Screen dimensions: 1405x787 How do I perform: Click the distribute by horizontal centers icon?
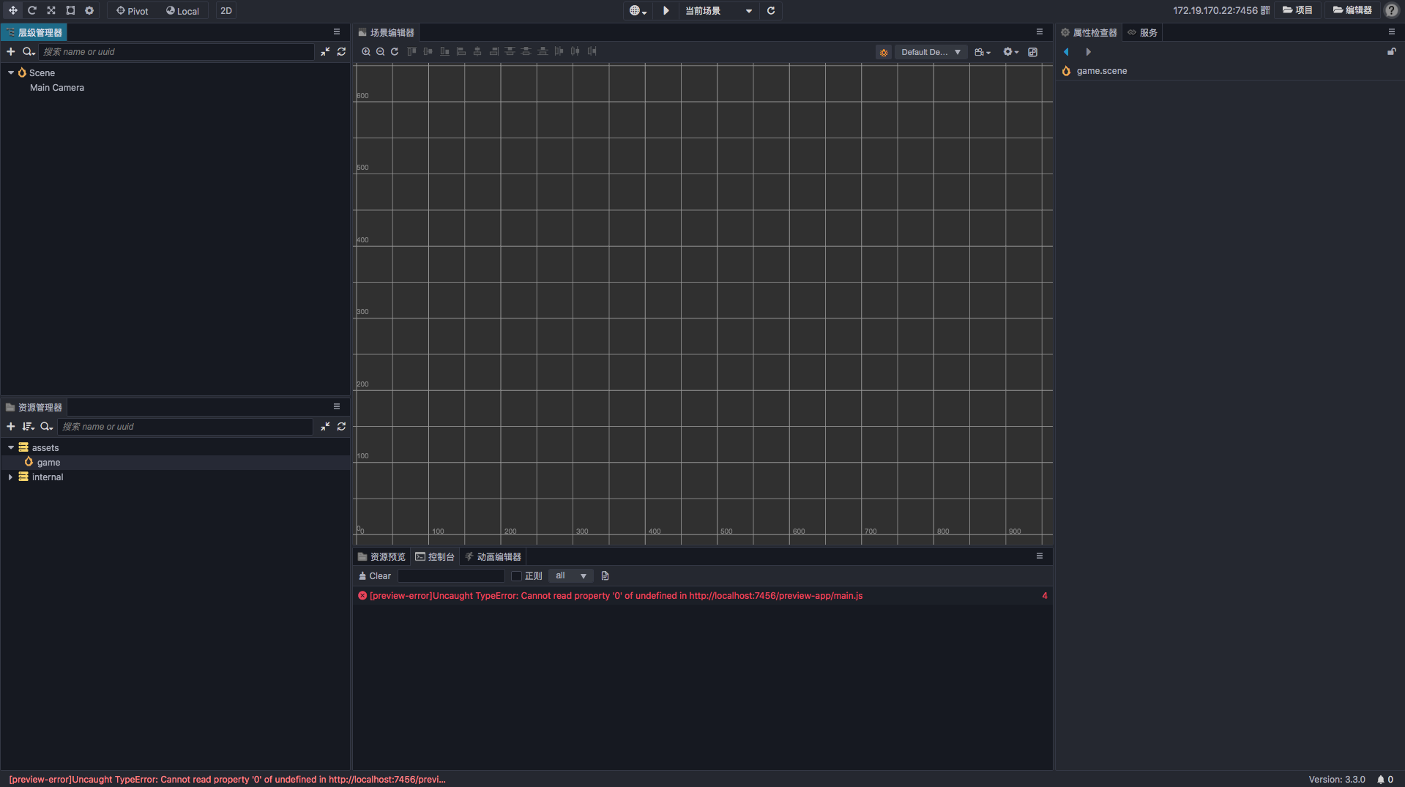tap(575, 51)
